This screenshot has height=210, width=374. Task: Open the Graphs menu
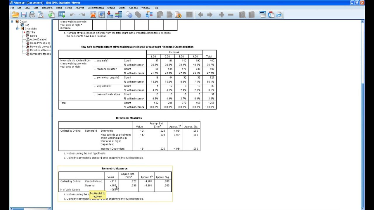(x=111, y=8)
